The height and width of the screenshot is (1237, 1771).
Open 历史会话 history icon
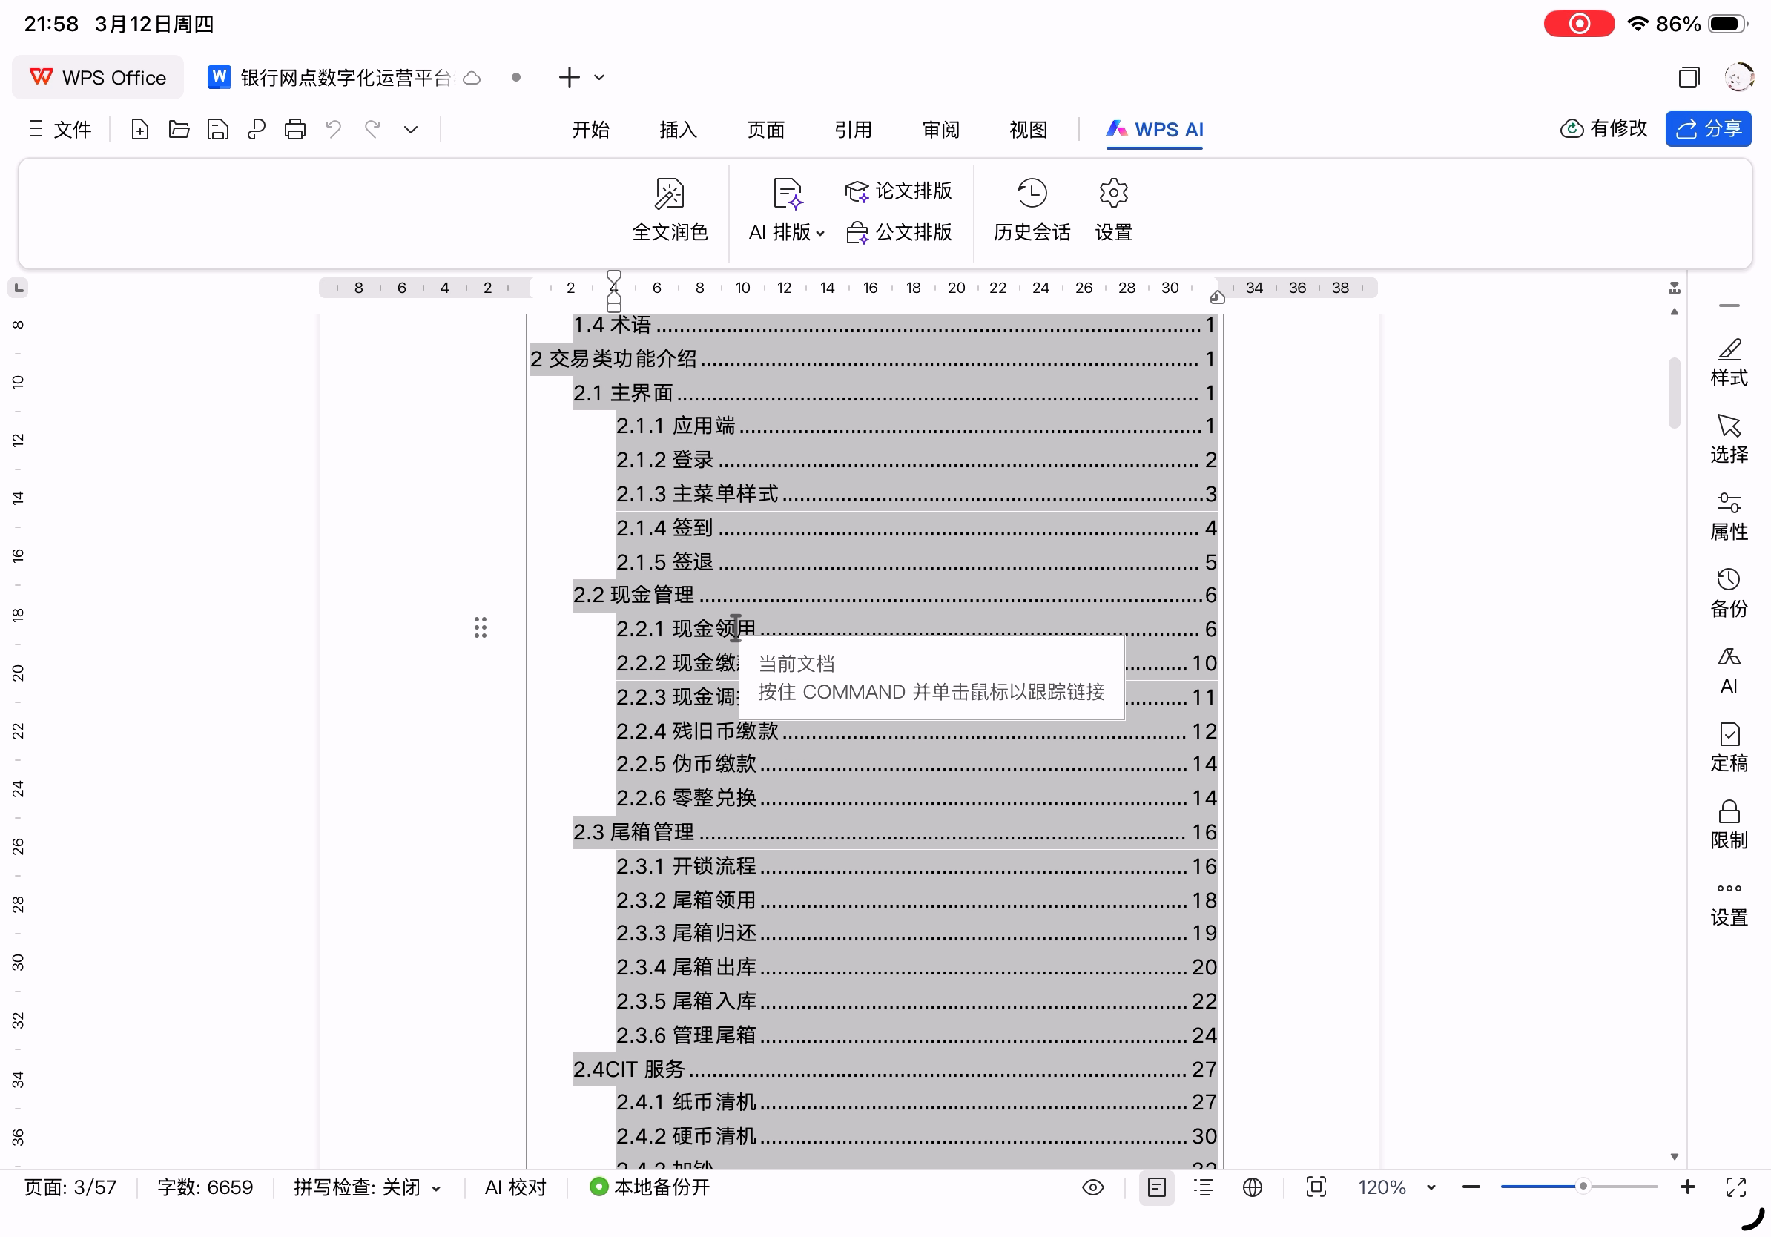tap(1031, 194)
